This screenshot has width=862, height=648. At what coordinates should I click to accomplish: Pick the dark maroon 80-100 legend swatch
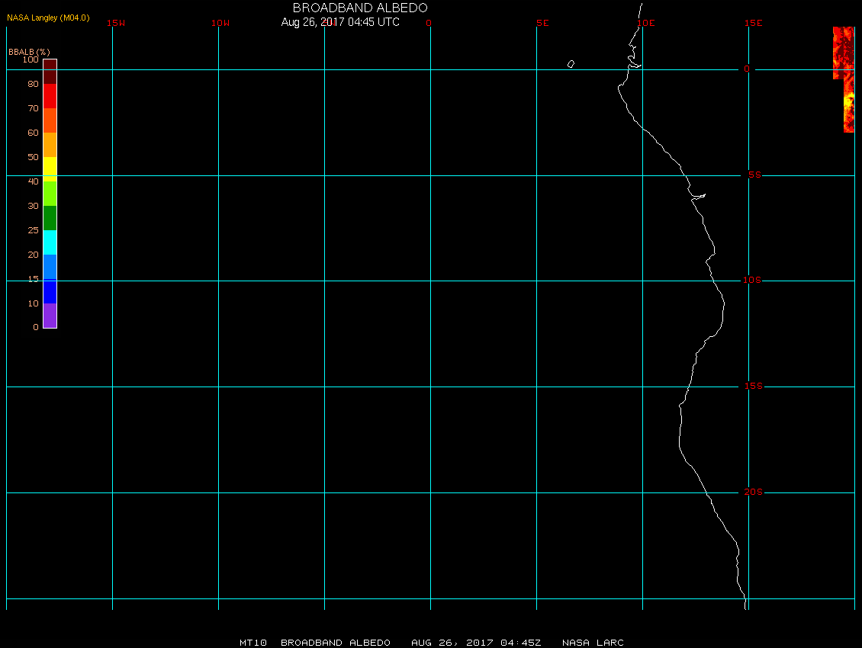(x=50, y=72)
